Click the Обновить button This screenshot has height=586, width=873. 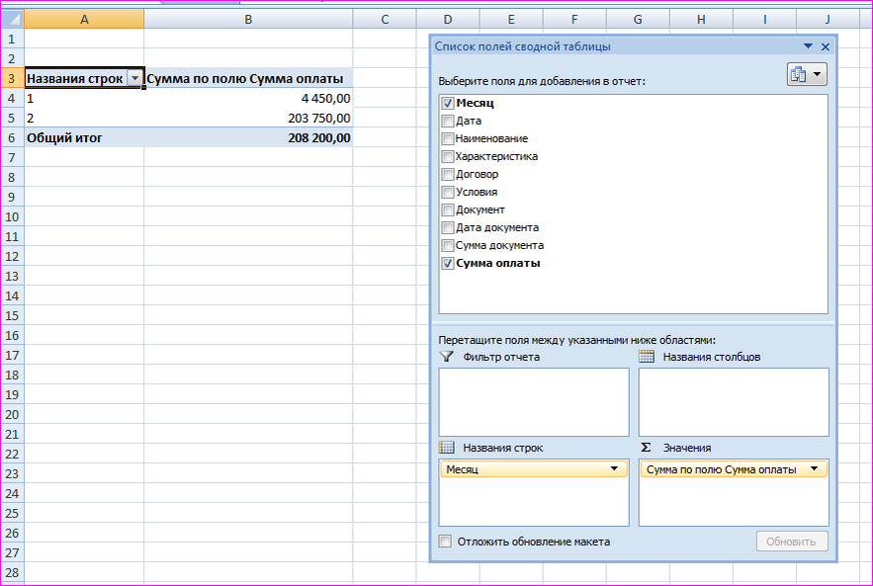tap(791, 541)
